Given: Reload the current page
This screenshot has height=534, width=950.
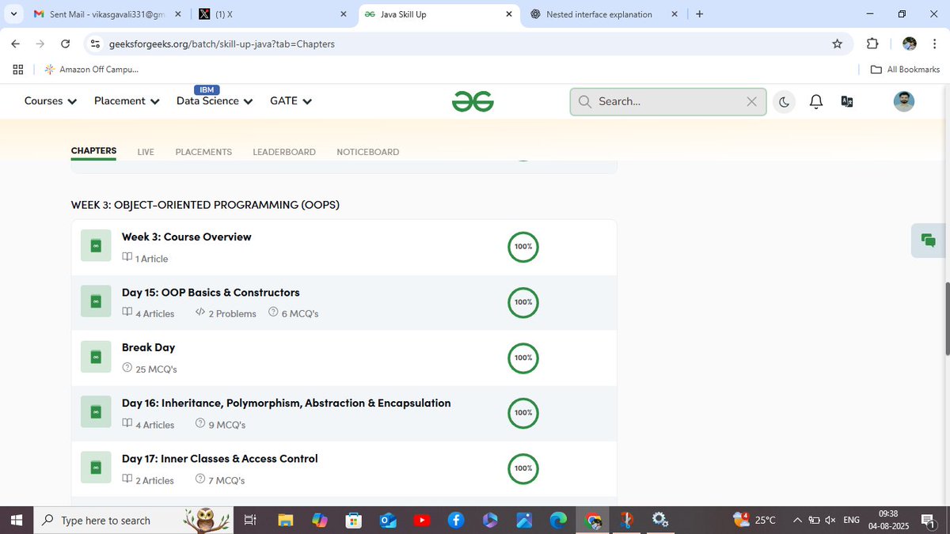Looking at the screenshot, I should 66,44.
